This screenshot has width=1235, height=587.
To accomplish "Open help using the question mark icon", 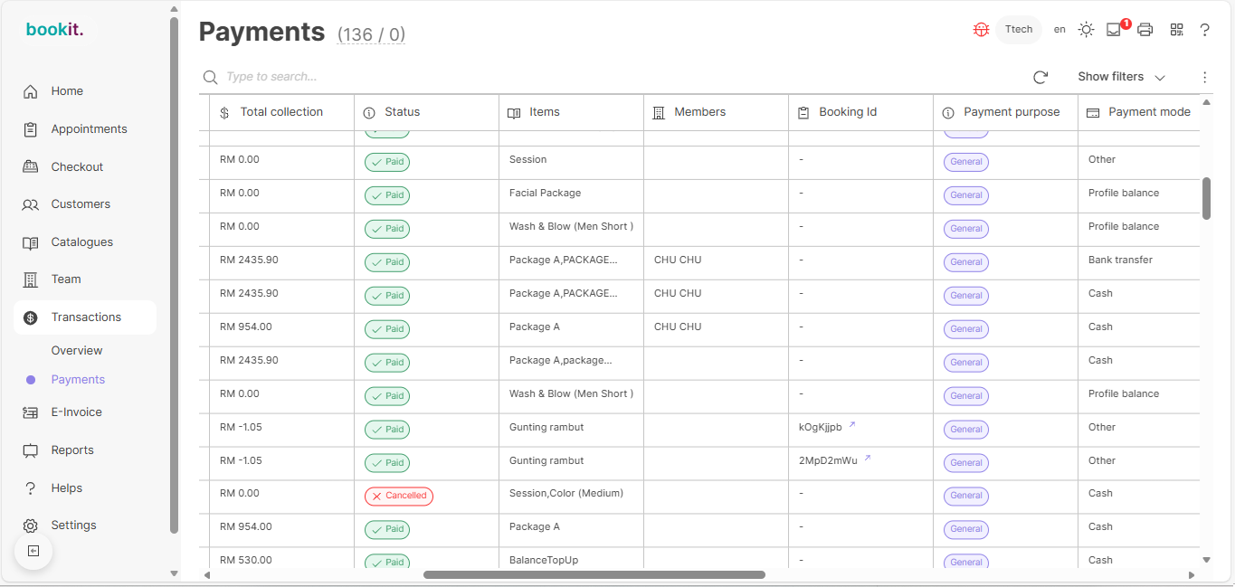I will click(1204, 30).
